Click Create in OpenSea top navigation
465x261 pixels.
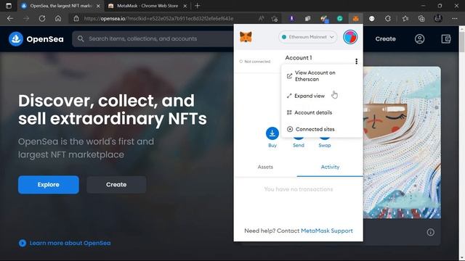click(x=385, y=38)
